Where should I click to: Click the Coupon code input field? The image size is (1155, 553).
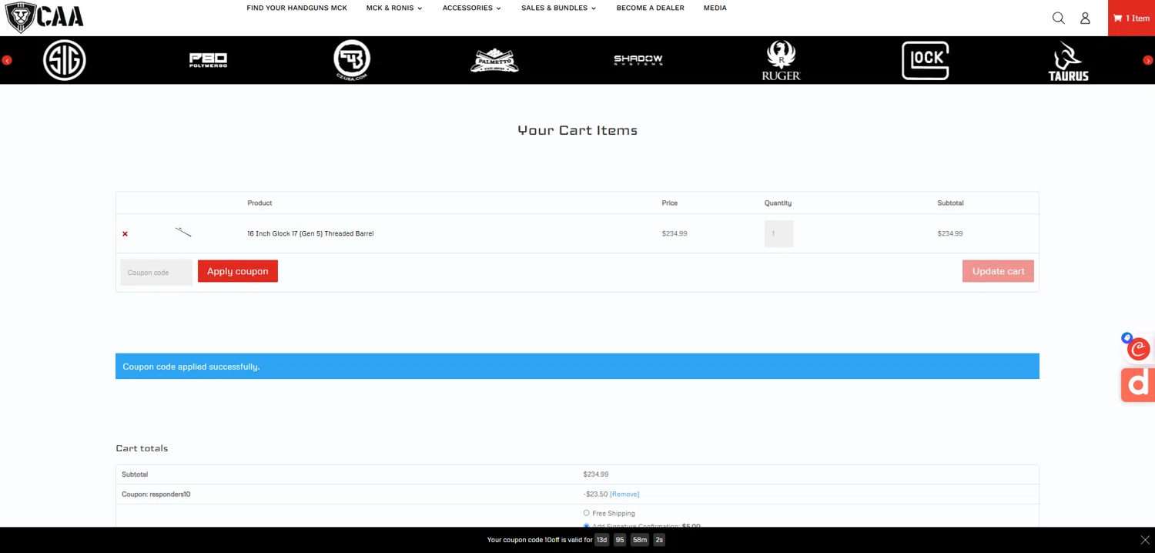click(156, 272)
